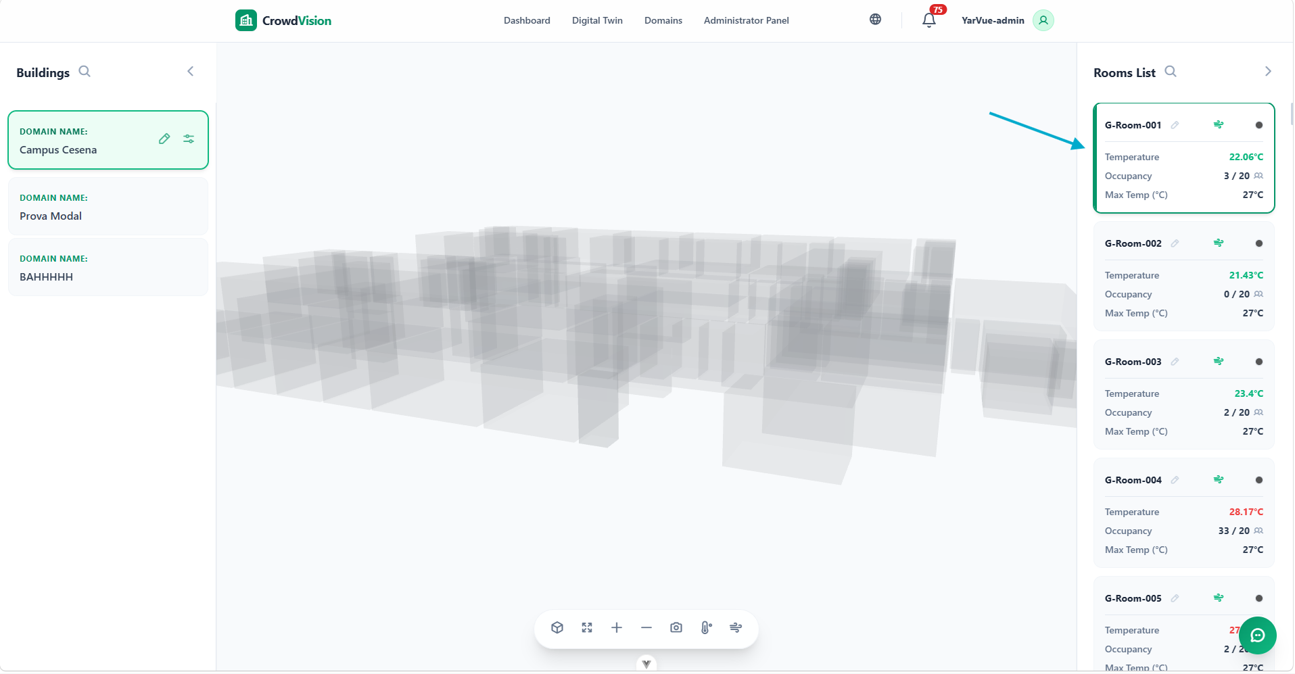Toggle G-Room-002 status dot
The width and height of the screenshot is (1295, 674).
(1259, 243)
